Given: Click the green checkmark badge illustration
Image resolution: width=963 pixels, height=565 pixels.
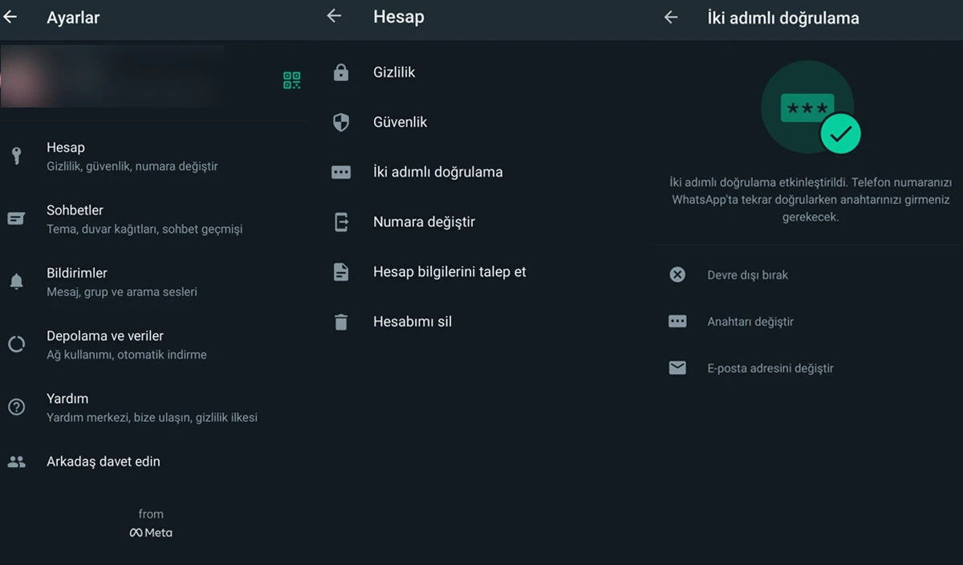Looking at the screenshot, I should [841, 133].
